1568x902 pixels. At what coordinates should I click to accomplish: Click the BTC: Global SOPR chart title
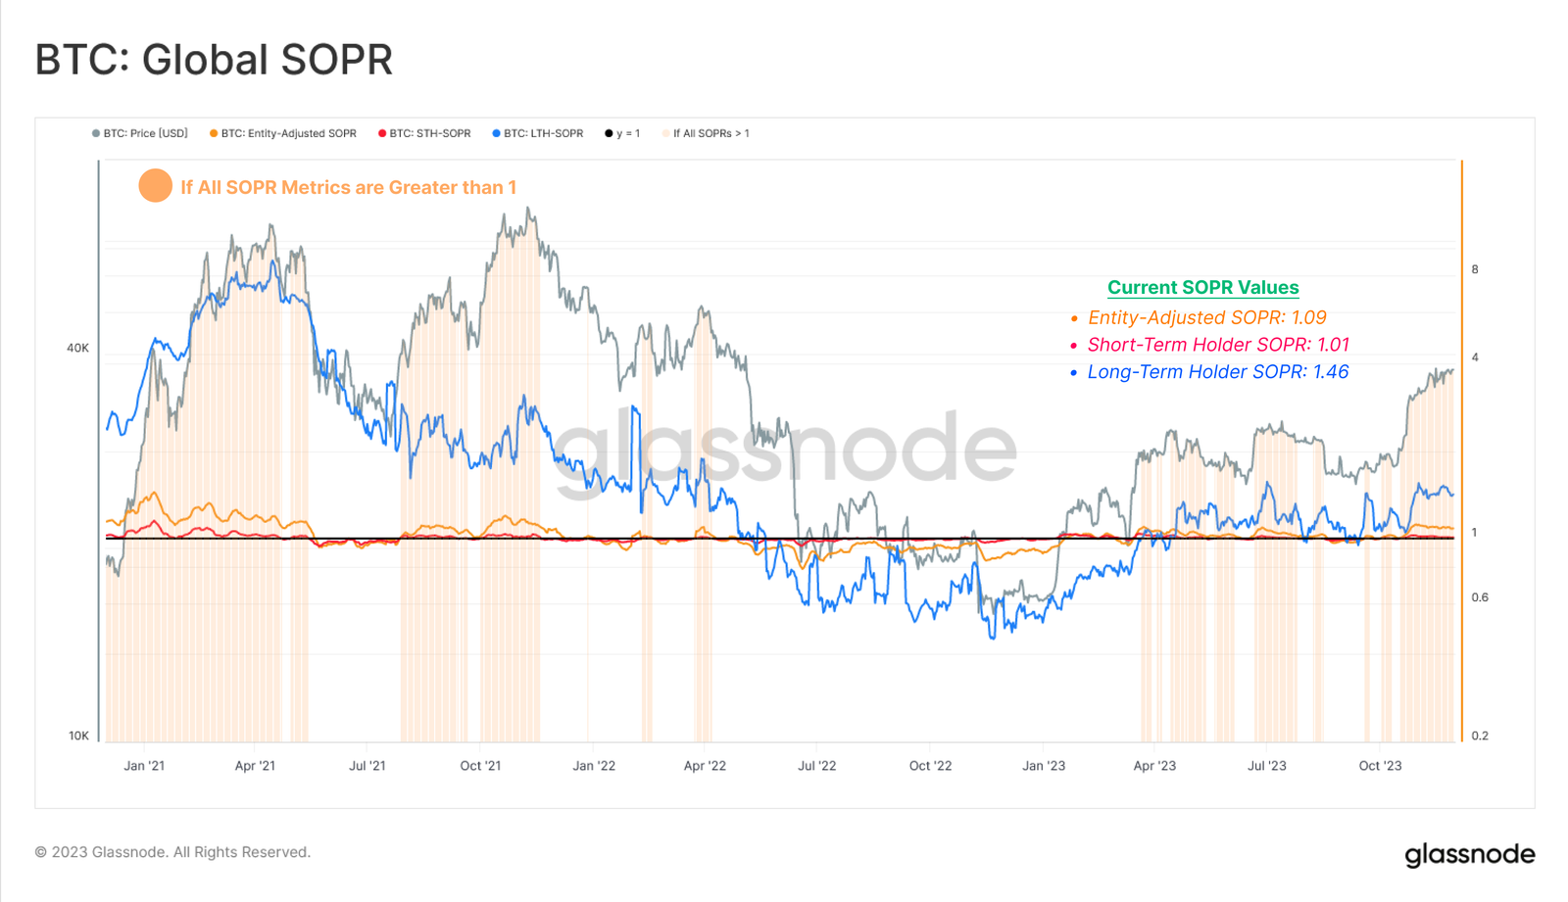click(214, 60)
